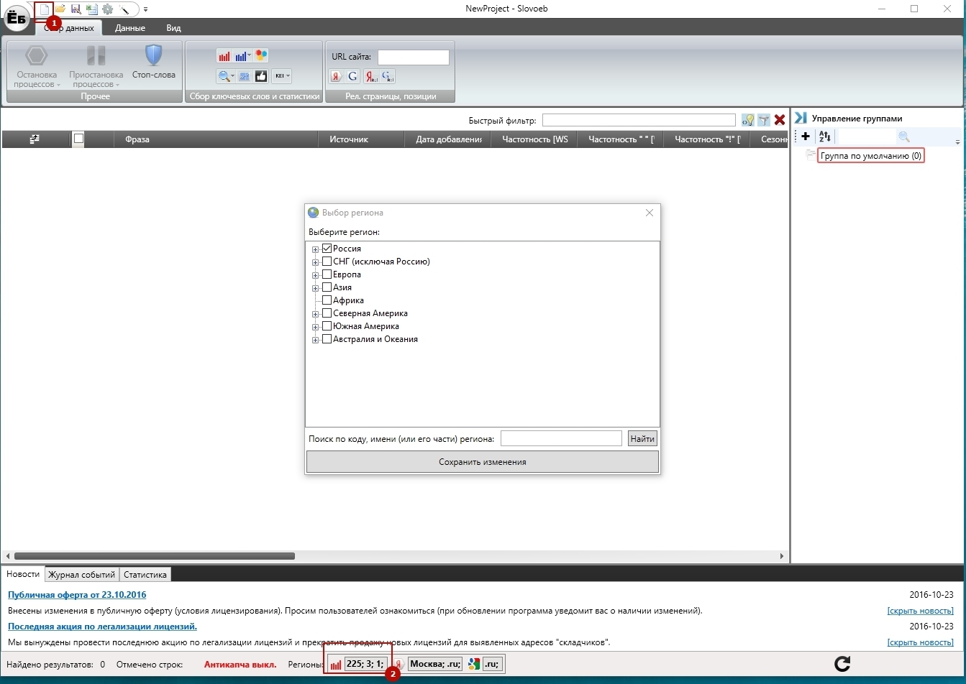Click the red bar chart Wordstat icon
The width and height of the screenshot is (966, 684).
click(224, 56)
